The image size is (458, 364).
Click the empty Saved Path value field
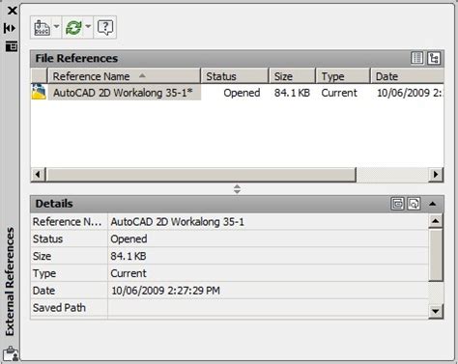(268, 308)
